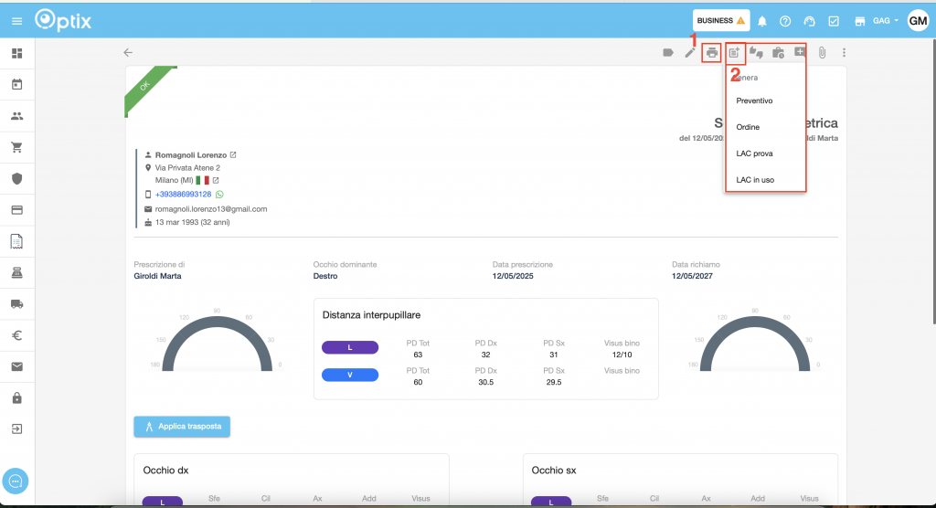Click the tag label icon
936x508 pixels.
[668, 53]
